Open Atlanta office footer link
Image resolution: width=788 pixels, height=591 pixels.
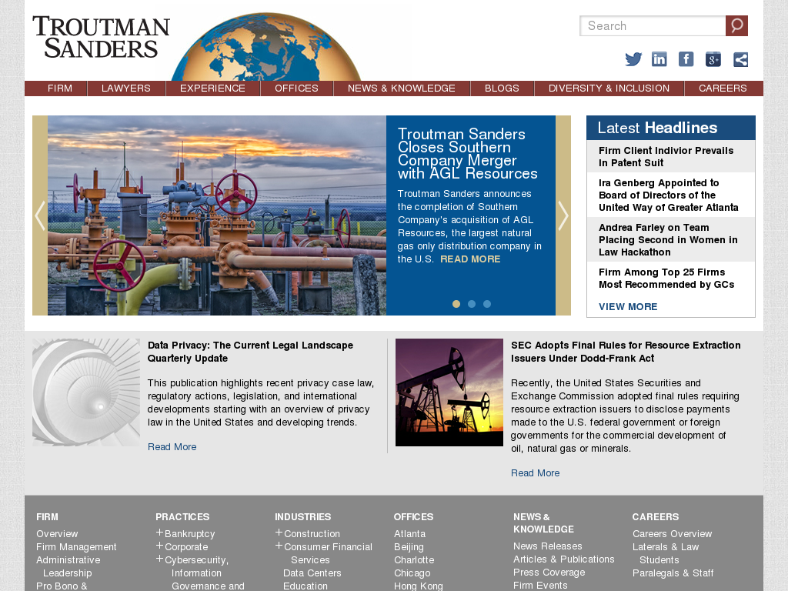coord(409,534)
